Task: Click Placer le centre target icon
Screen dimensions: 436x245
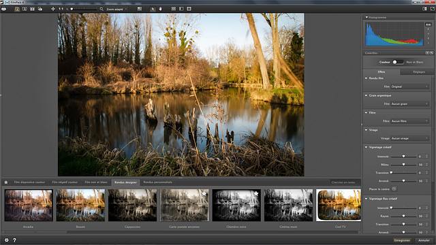Action: (394, 189)
